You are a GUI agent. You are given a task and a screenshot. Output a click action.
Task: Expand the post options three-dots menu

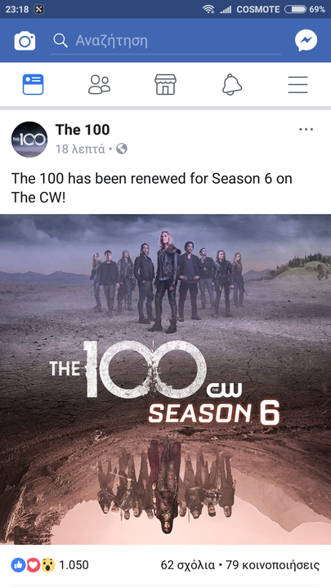pyautogui.click(x=306, y=129)
